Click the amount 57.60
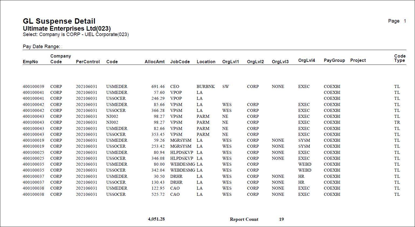 pyautogui.click(x=159, y=93)
